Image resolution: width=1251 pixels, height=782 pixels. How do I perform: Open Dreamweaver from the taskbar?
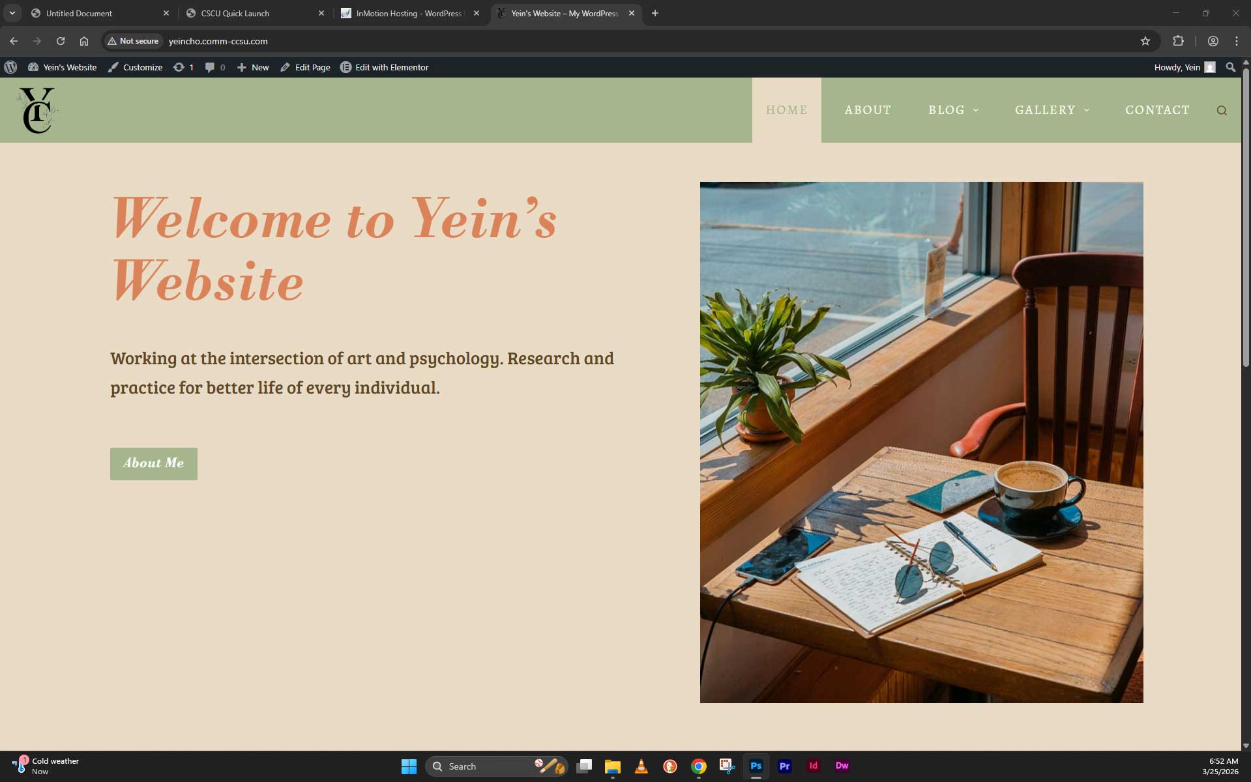[842, 766]
